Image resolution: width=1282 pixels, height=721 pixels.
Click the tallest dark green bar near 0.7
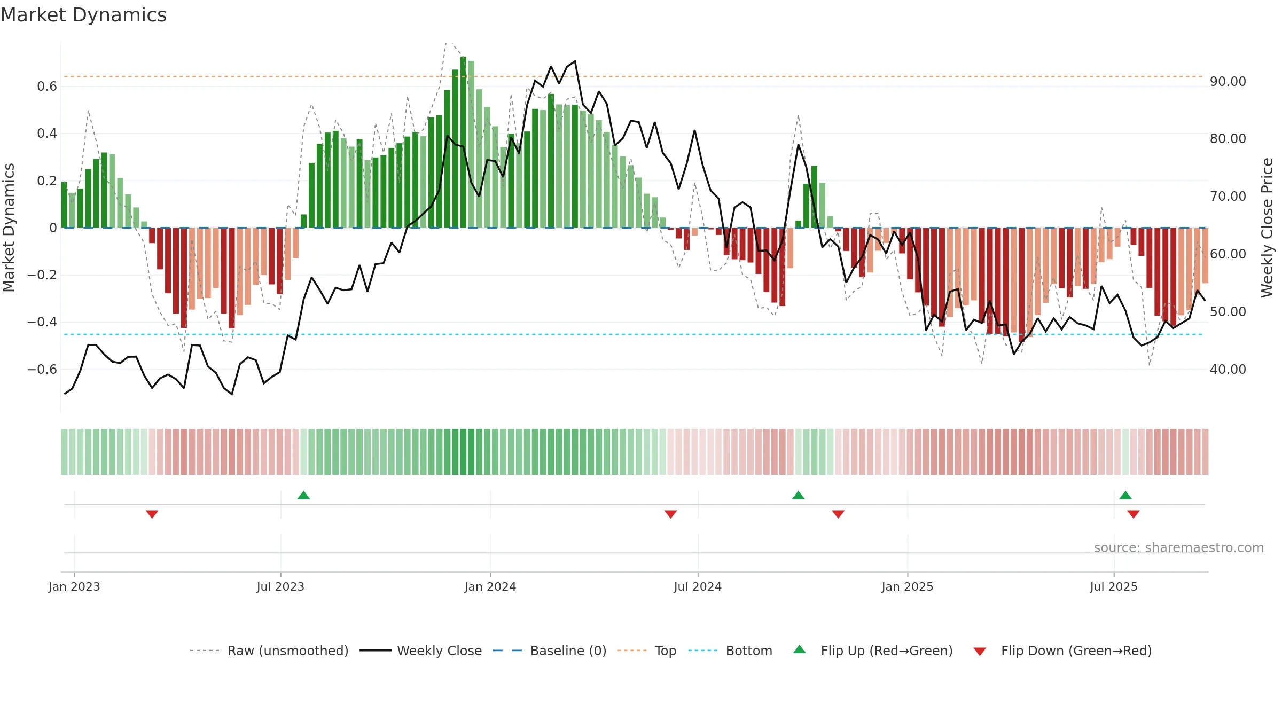463,142
